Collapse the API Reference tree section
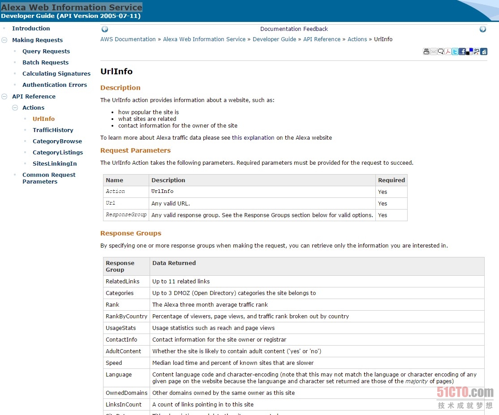499x415 pixels. (4, 97)
